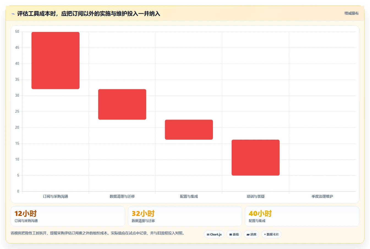
Task: Click the 订阅与采购沟通 red waterfall bar
Action: 56,60
